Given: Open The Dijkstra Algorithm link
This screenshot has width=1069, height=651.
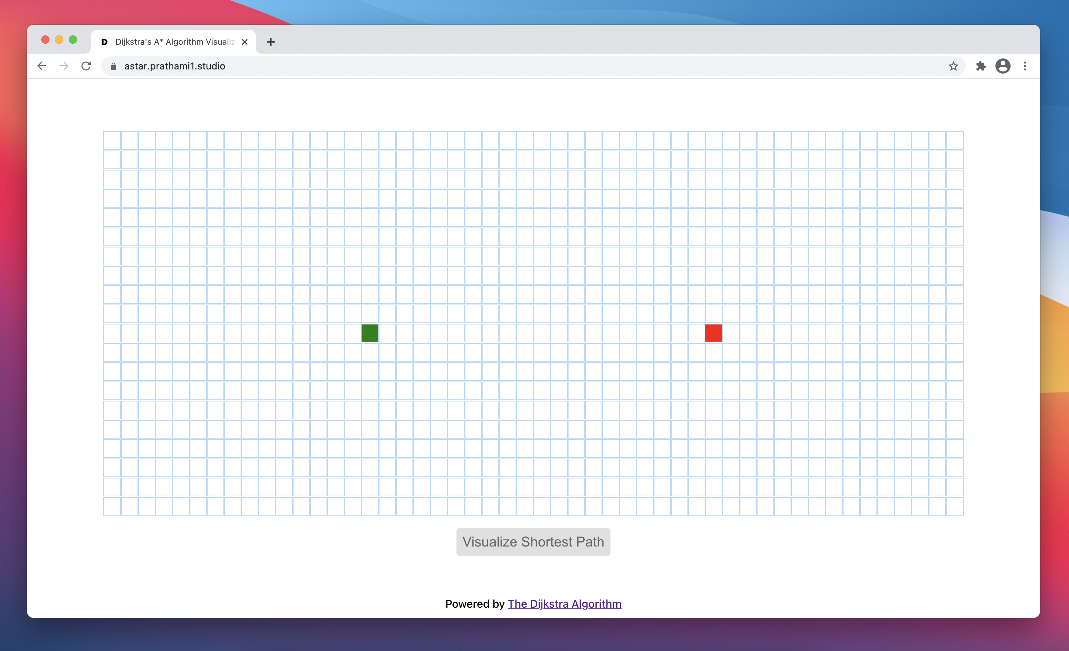Looking at the screenshot, I should [564, 604].
